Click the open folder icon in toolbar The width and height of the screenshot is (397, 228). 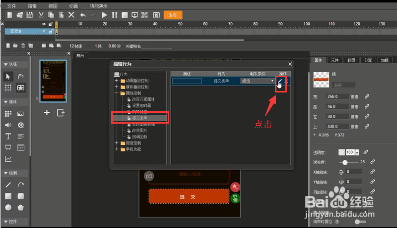pyautogui.click(x=20, y=15)
